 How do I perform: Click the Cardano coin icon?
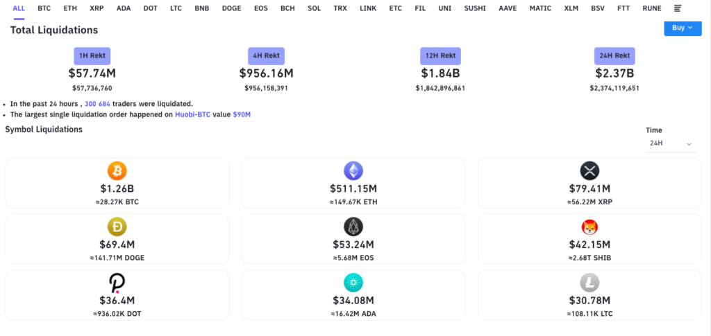(x=353, y=283)
